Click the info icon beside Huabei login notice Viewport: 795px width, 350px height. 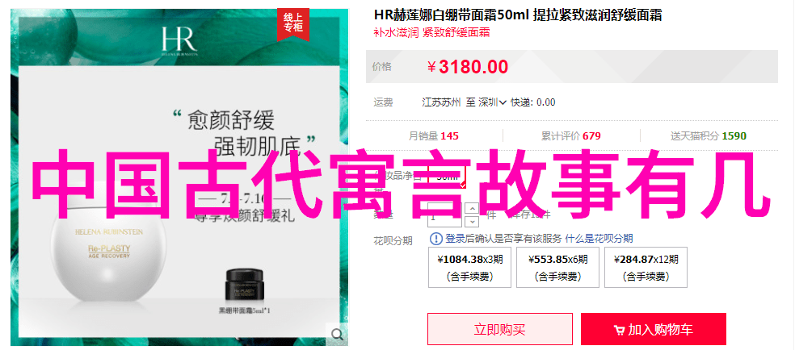click(436, 238)
